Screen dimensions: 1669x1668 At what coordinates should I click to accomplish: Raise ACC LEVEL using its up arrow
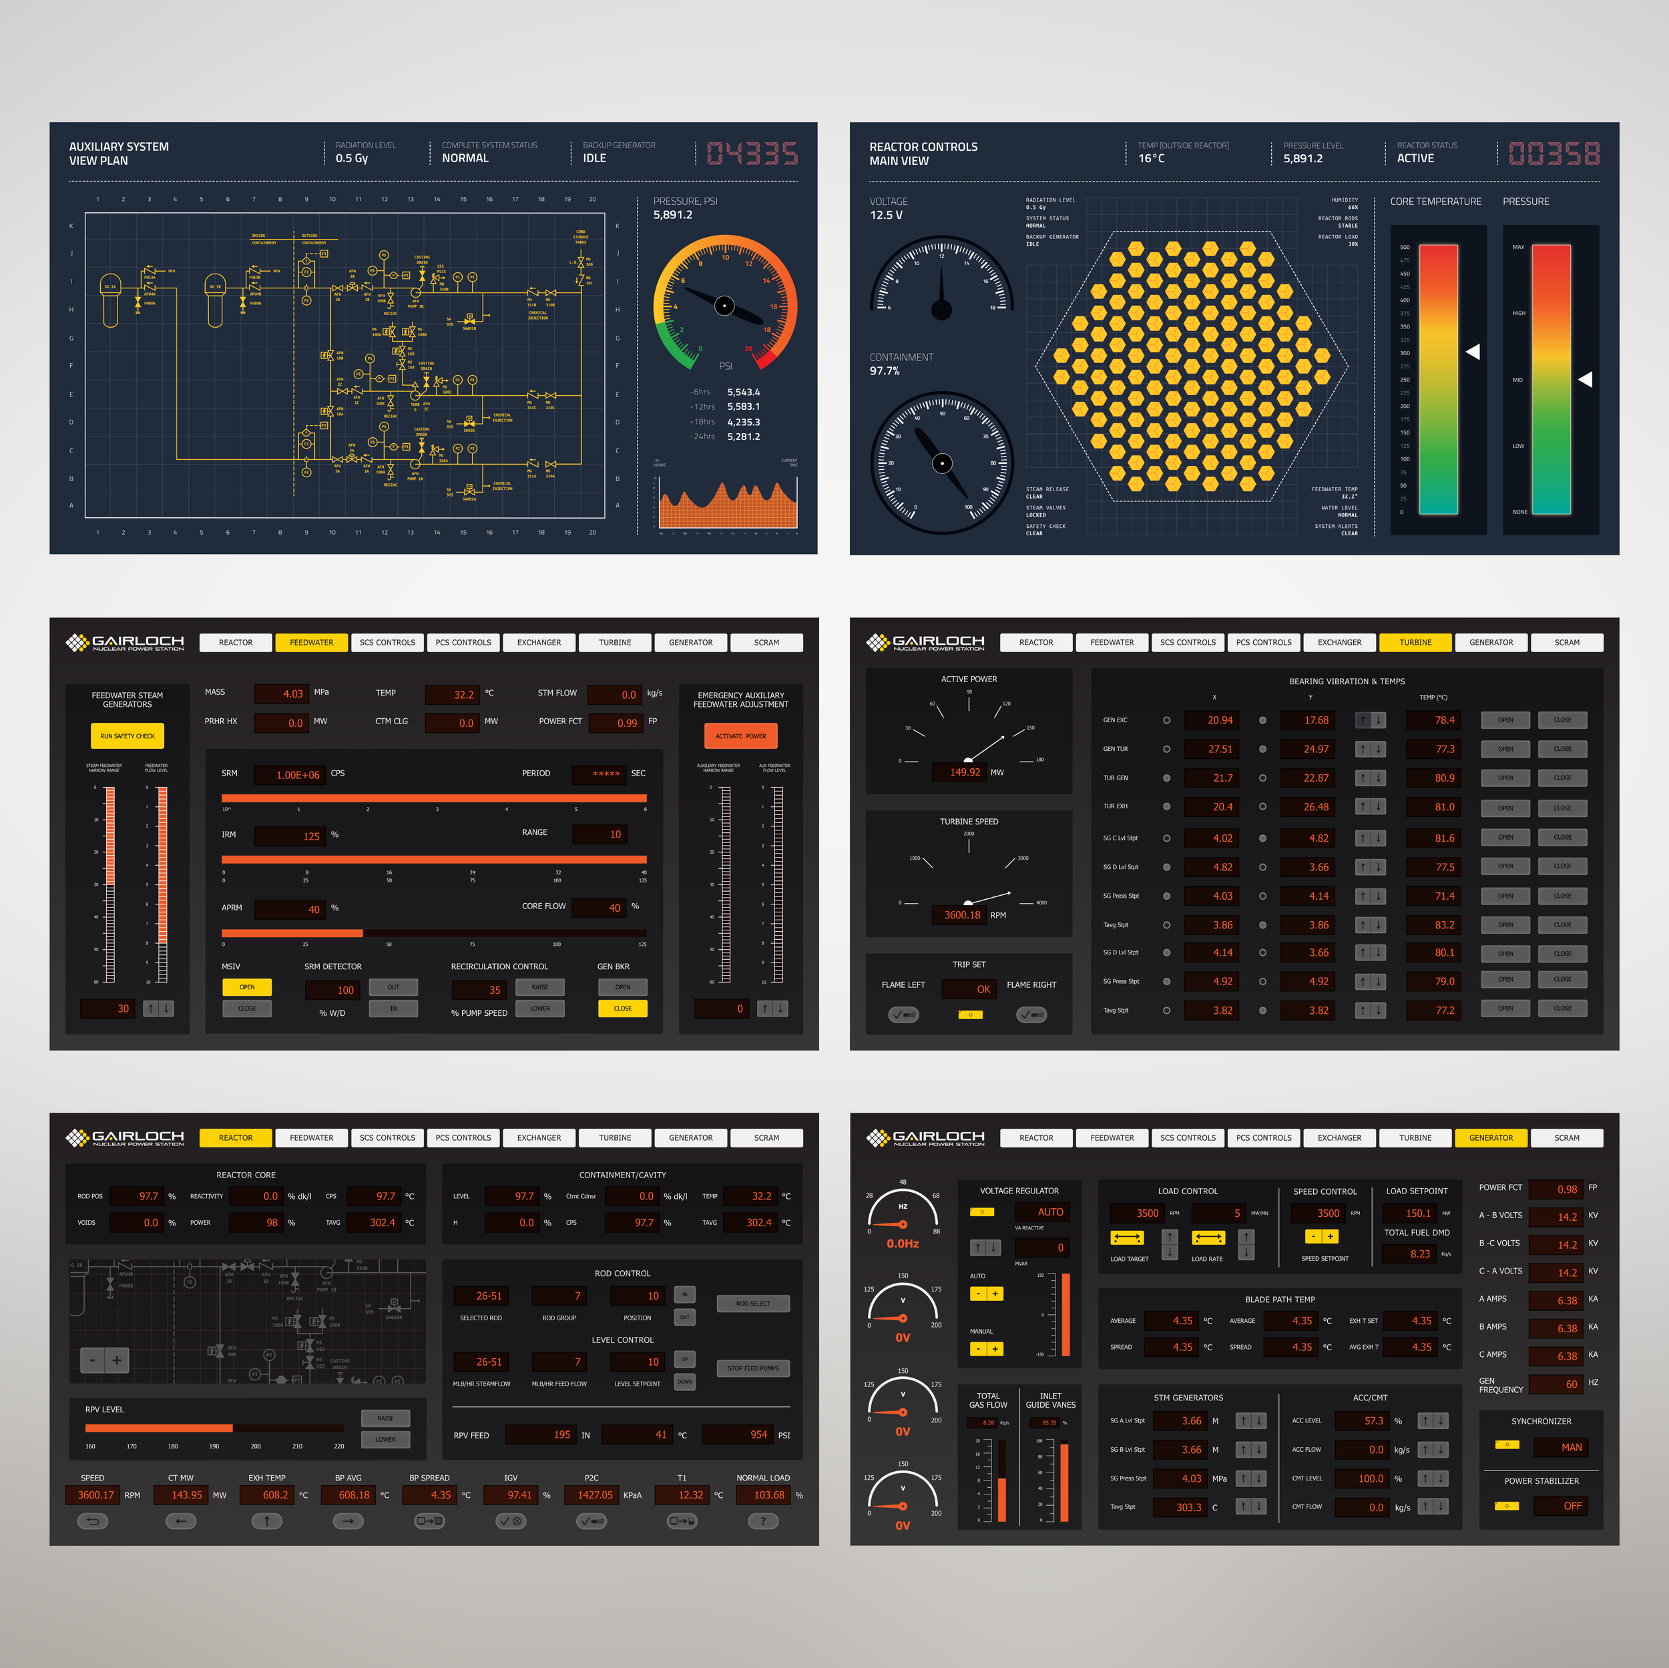1425,1421
